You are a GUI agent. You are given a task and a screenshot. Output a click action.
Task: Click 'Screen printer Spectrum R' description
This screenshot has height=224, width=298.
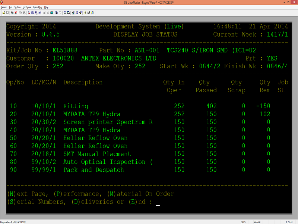[x=108, y=122]
